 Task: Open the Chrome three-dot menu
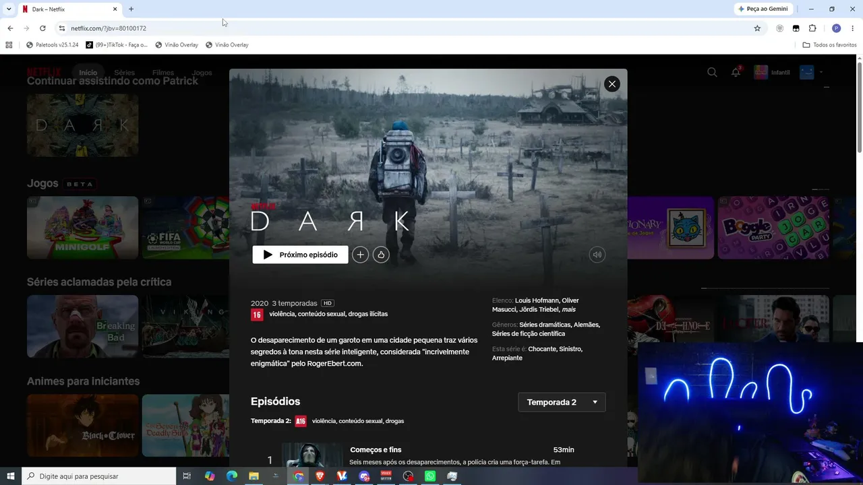click(853, 28)
